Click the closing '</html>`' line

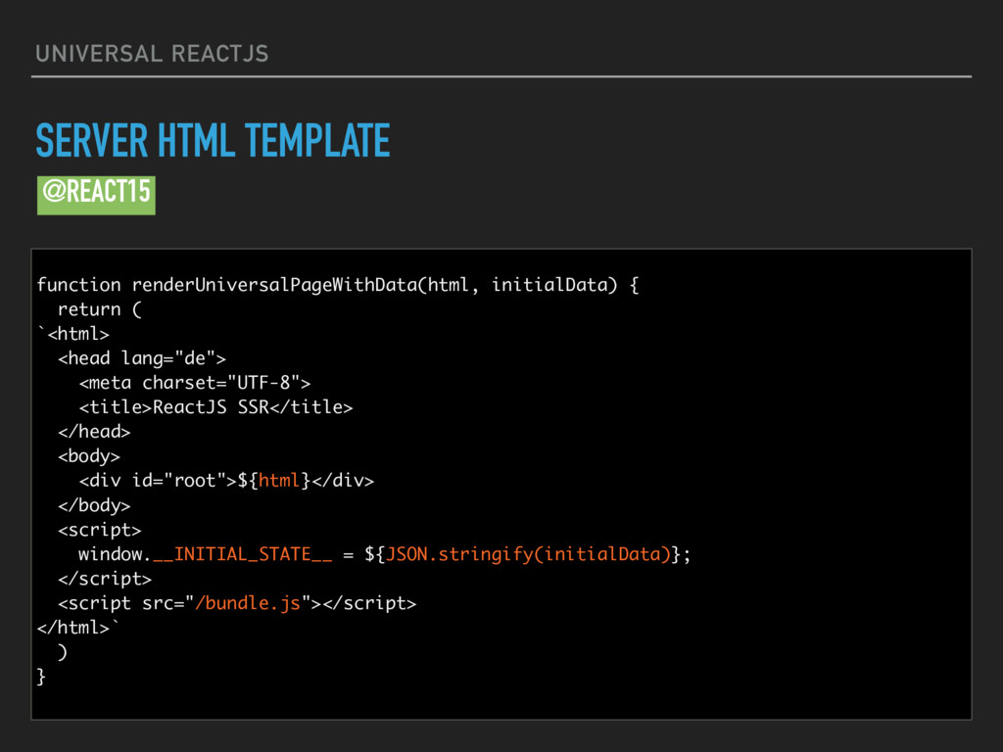click(78, 628)
